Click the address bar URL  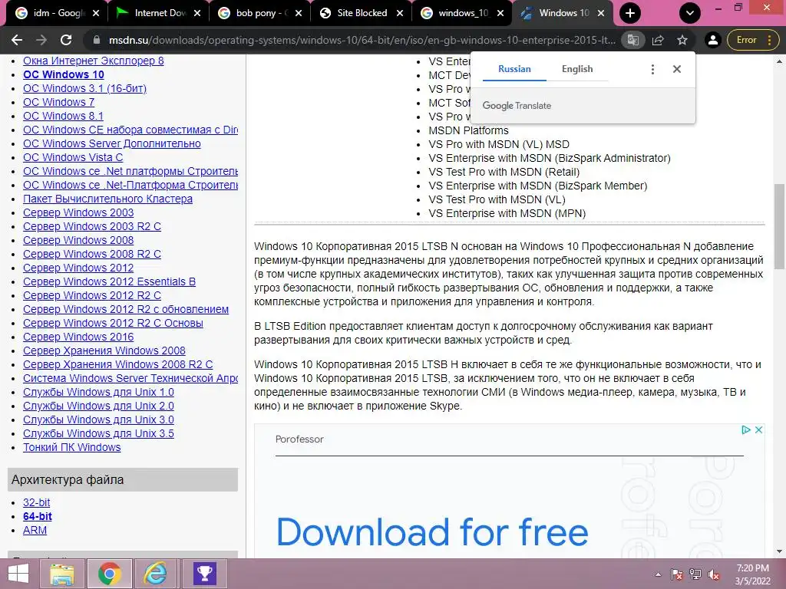tap(362, 40)
